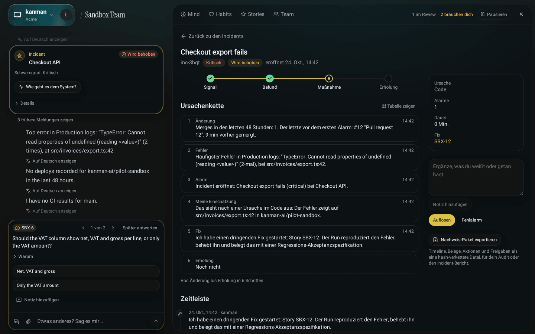
Task: Click the incident siren icon on Checkout API card
Action: point(20,56)
